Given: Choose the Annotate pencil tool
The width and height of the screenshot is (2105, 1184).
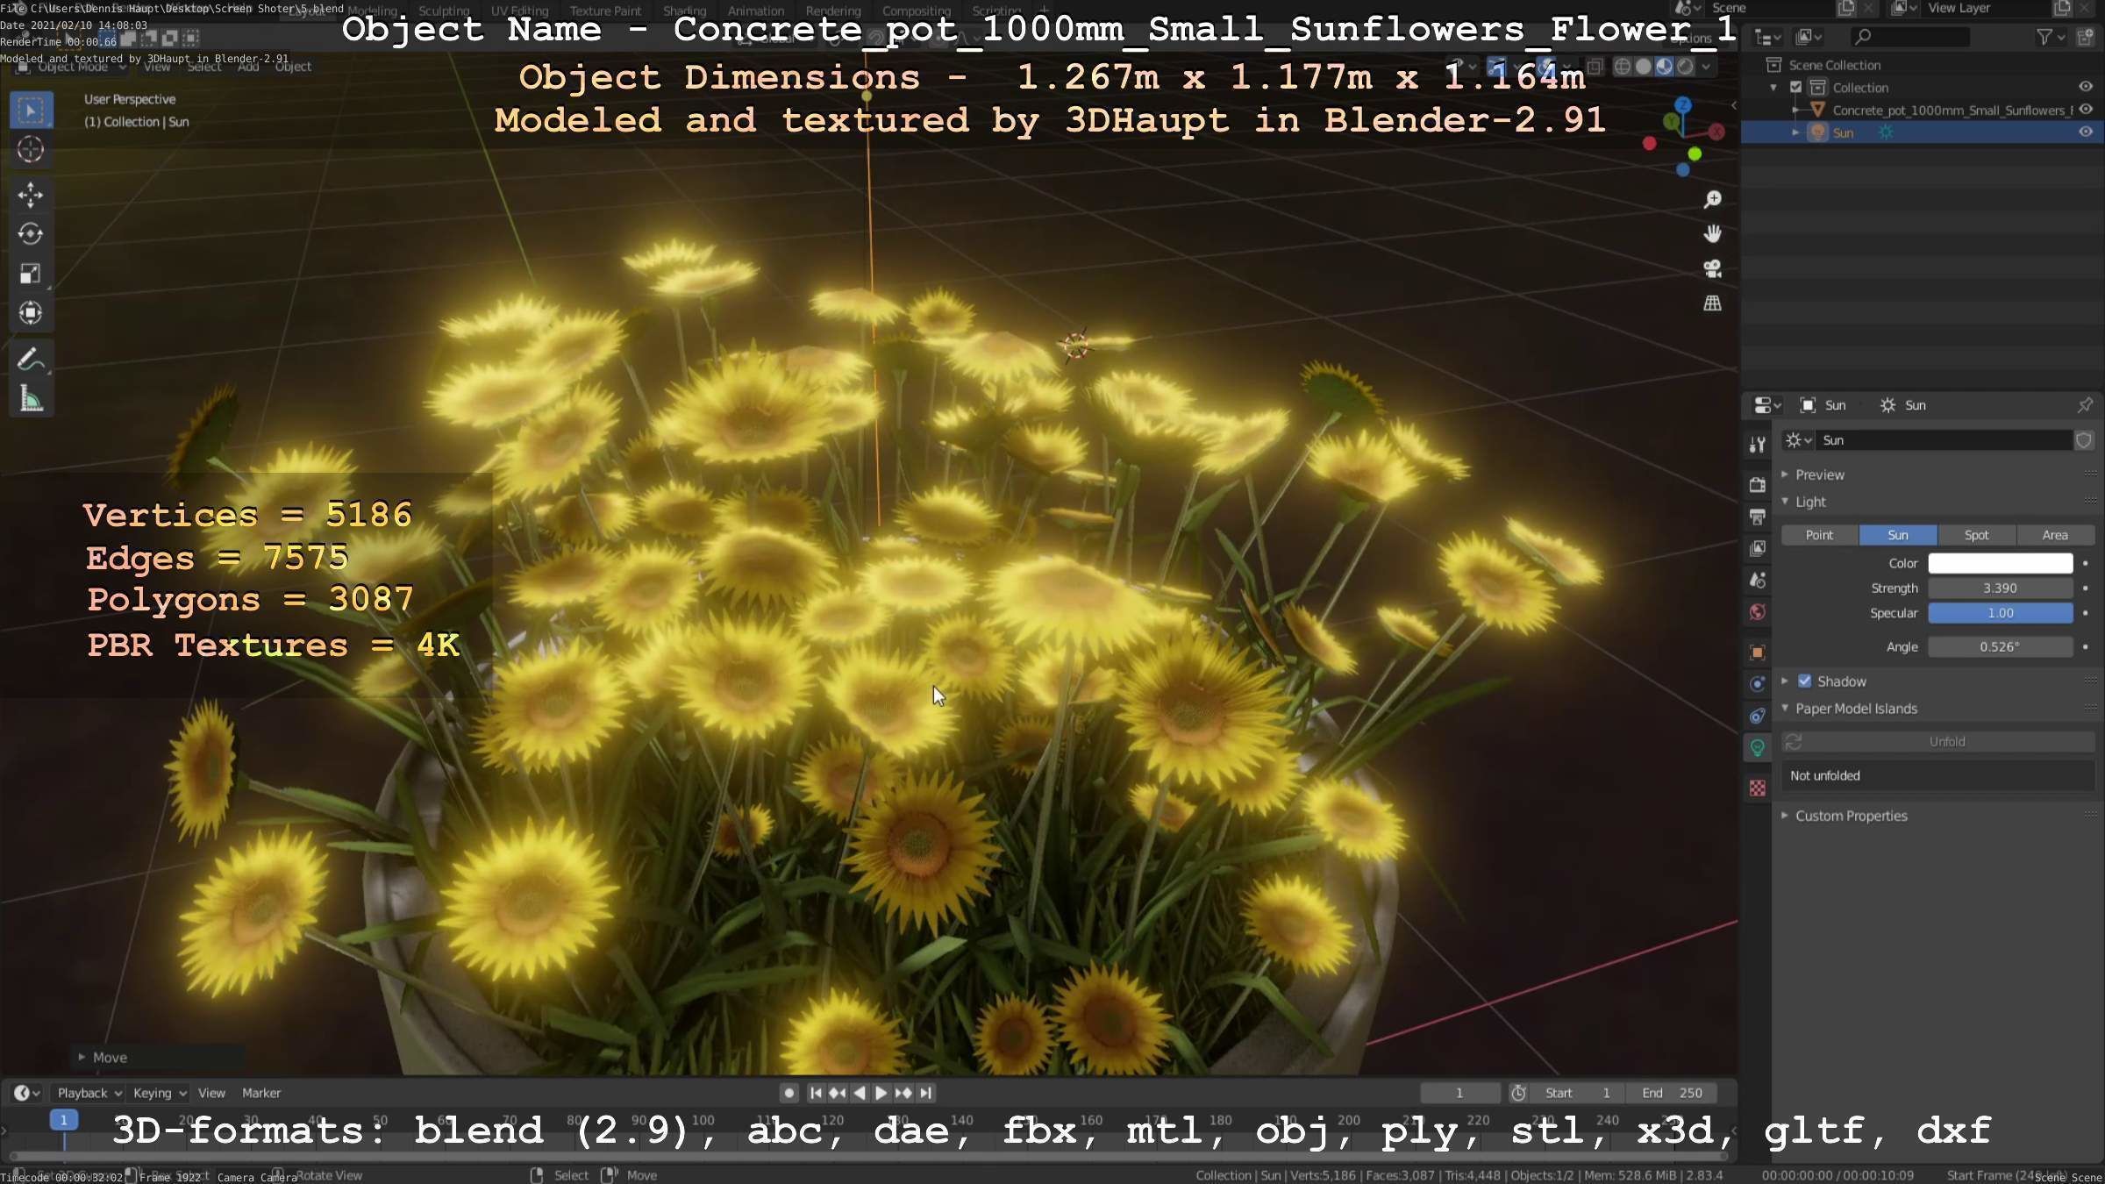Looking at the screenshot, I should click(x=31, y=359).
